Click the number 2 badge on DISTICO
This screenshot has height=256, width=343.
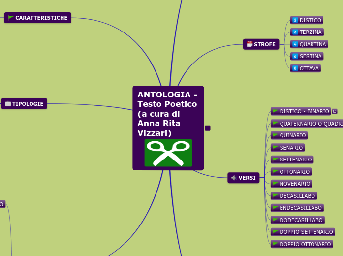click(295, 20)
